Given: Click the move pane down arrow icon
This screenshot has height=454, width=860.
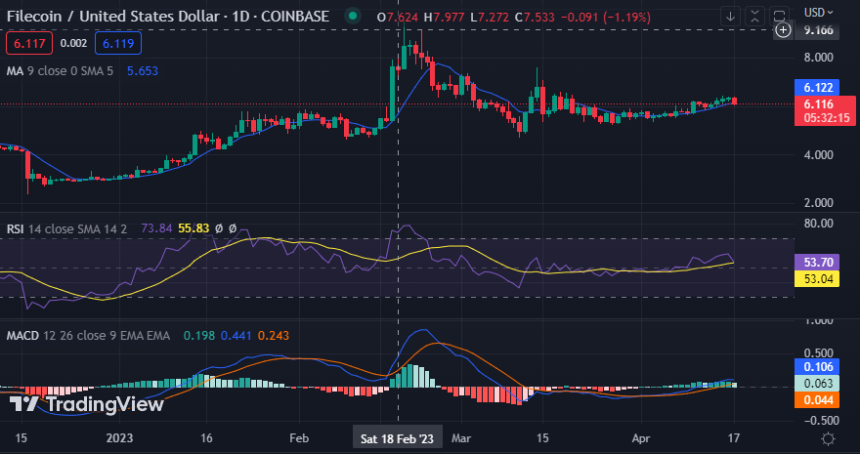Looking at the screenshot, I should (730, 17).
